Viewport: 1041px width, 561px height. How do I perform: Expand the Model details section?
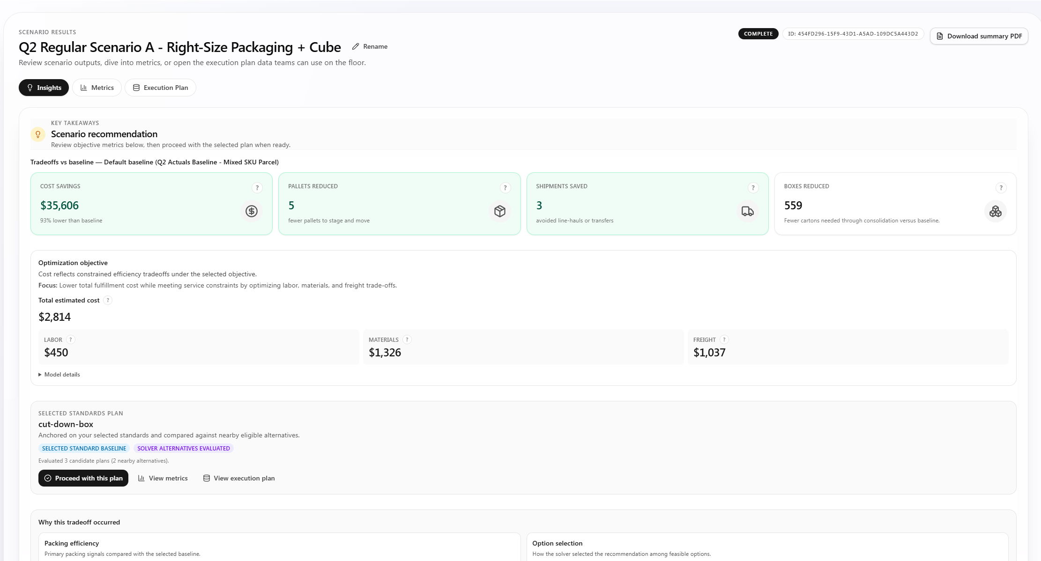59,374
